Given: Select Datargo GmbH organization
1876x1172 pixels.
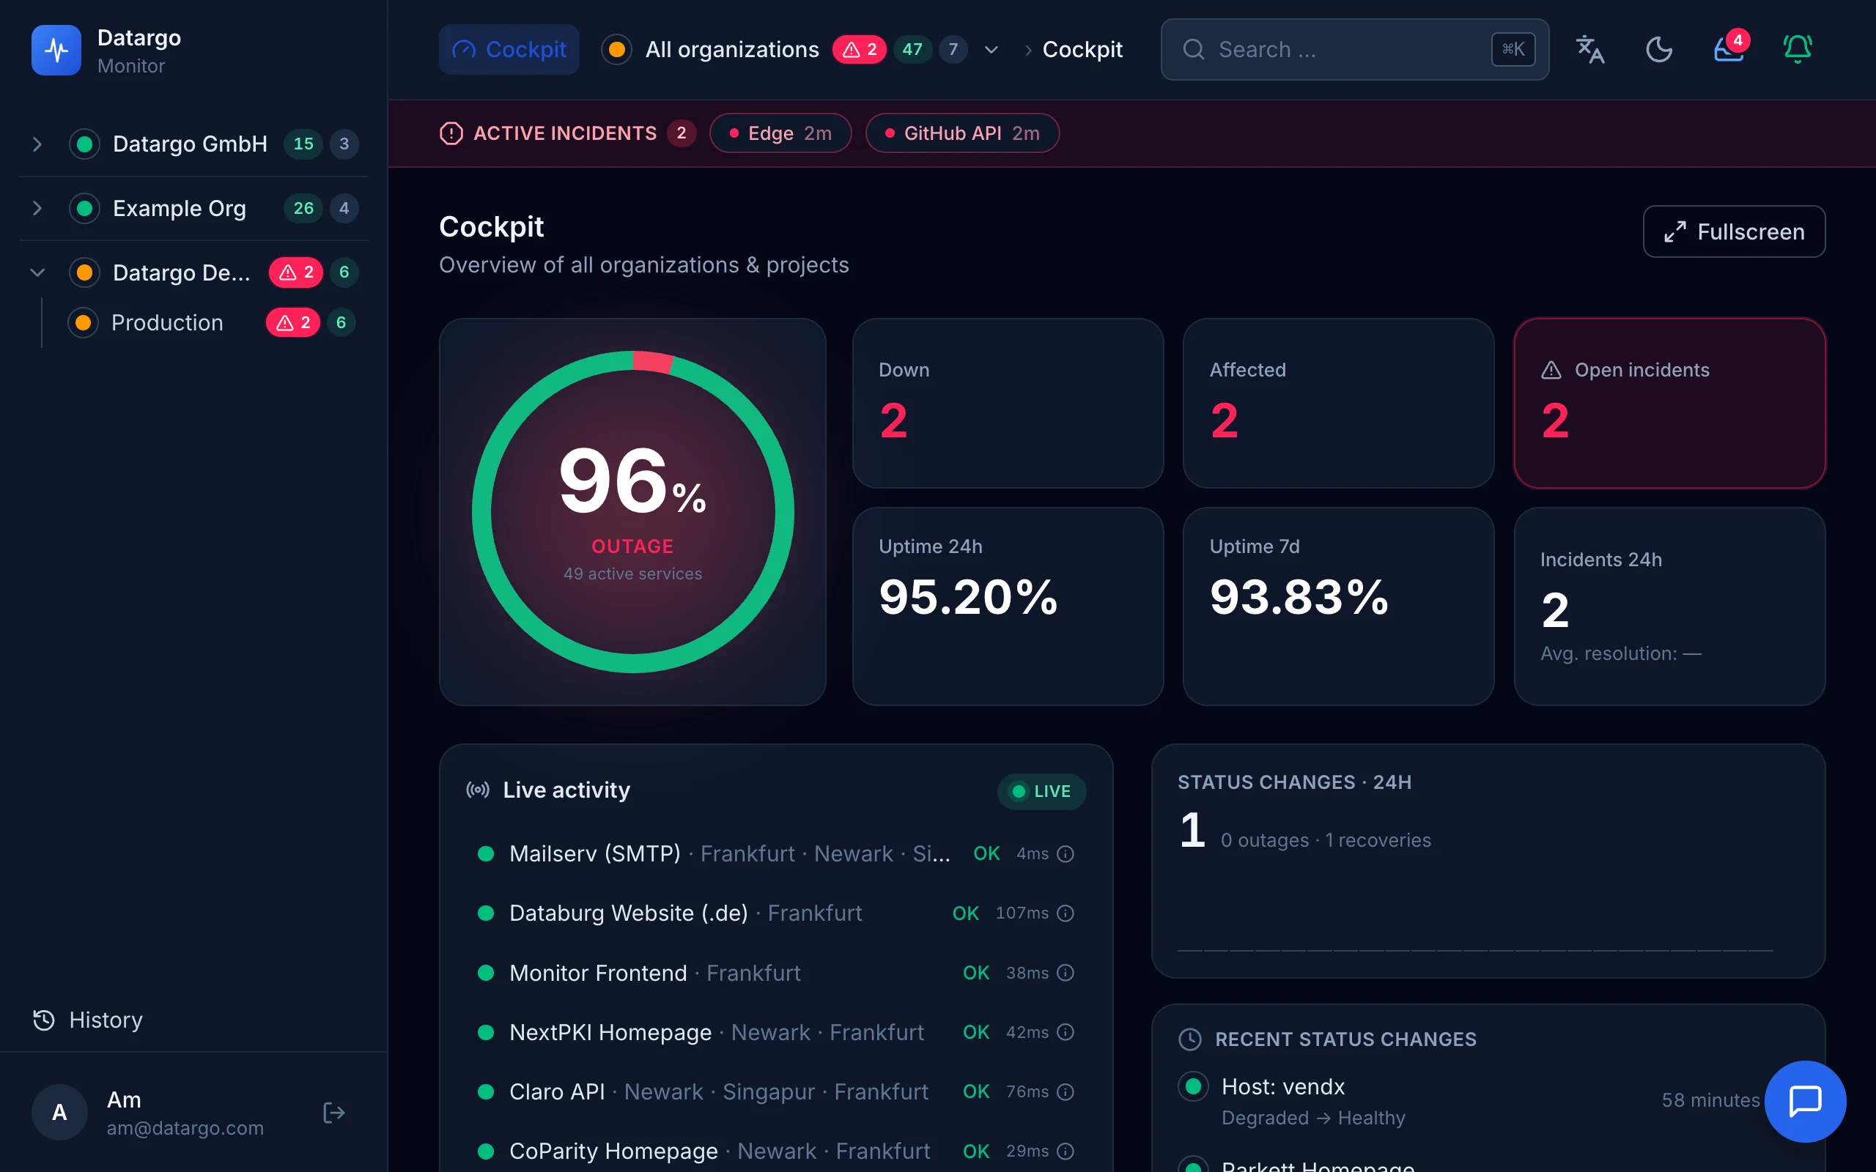Looking at the screenshot, I should [x=190, y=144].
